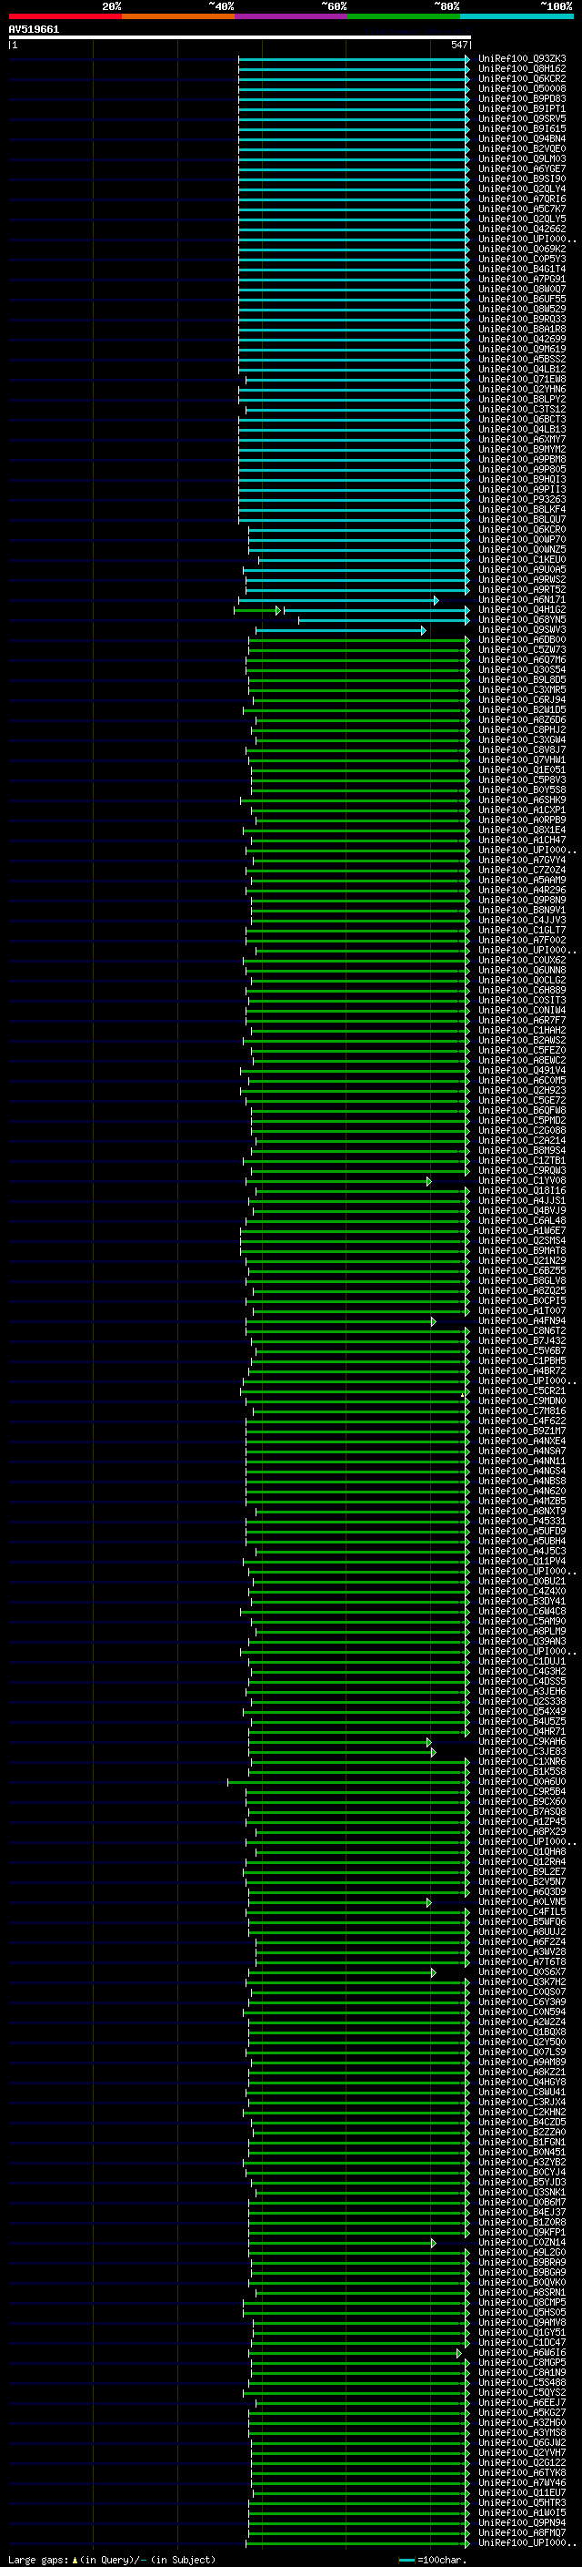
Task: Open hit UniRef100_Q93ZK3
Action: tap(521, 59)
